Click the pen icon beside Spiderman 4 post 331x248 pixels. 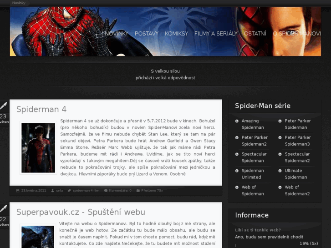[4, 106]
